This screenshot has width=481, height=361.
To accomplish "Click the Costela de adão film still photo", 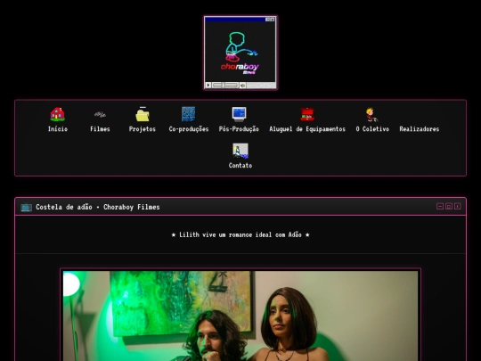I will [x=240, y=316].
